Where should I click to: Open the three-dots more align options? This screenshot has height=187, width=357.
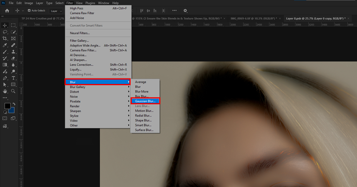pyautogui.click(x=174, y=11)
